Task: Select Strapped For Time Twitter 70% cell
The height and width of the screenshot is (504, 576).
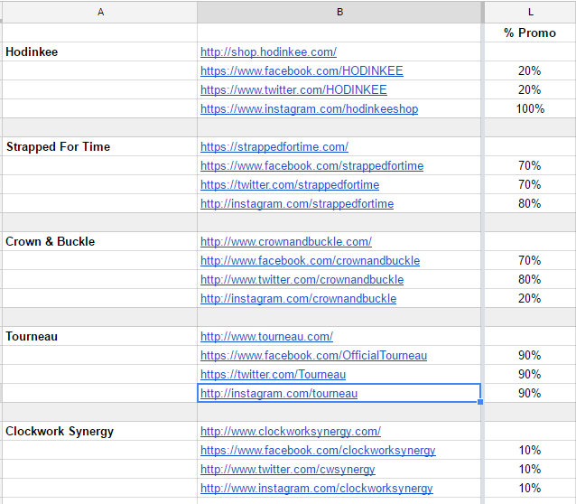Action: (530, 184)
